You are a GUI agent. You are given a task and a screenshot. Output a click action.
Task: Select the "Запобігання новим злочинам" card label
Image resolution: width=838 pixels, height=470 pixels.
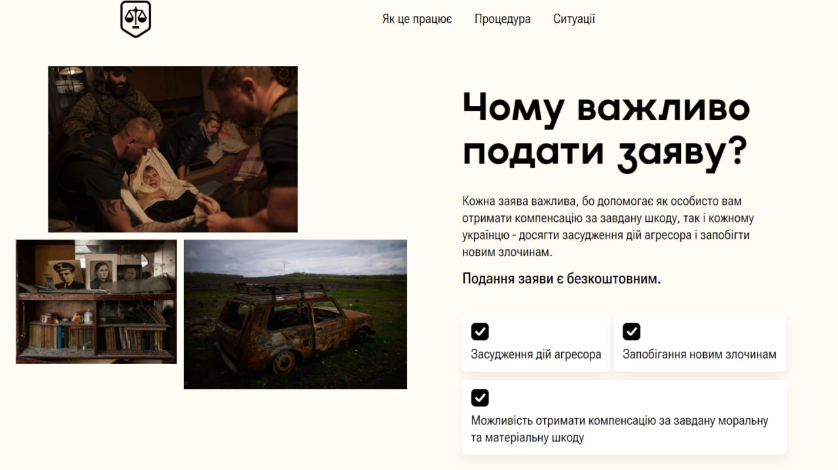click(699, 355)
